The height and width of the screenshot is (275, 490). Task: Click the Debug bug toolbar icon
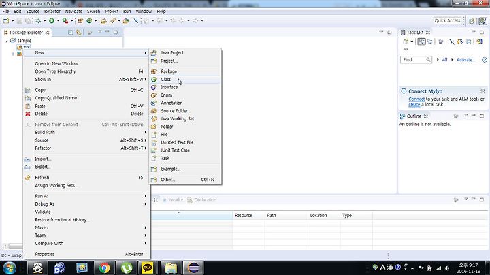click(x=38, y=20)
